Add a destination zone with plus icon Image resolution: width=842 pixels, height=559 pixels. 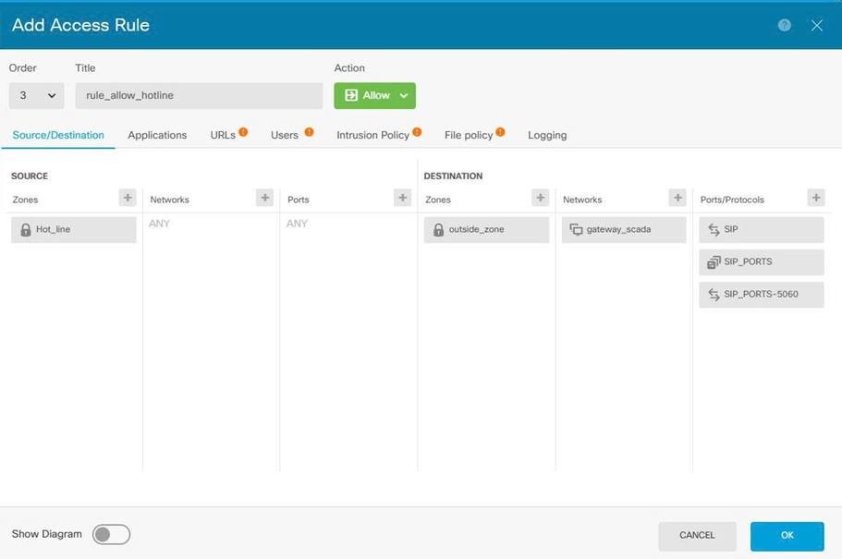[x=541, y=198]
